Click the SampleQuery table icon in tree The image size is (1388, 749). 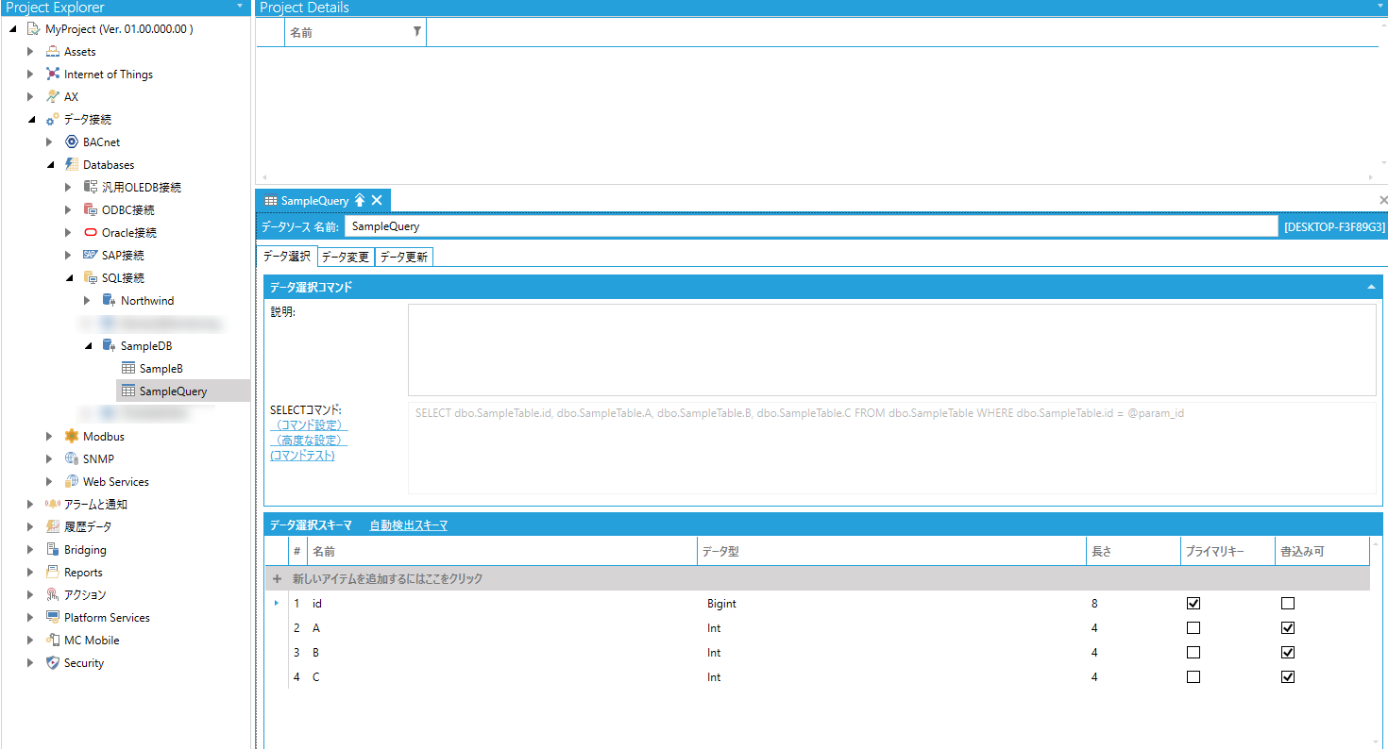tap(128, 391)
